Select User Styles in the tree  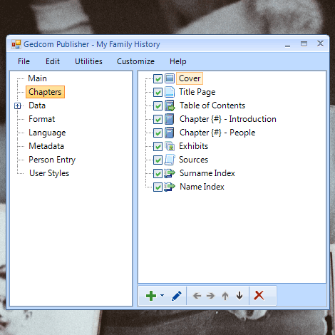point(49,173)
